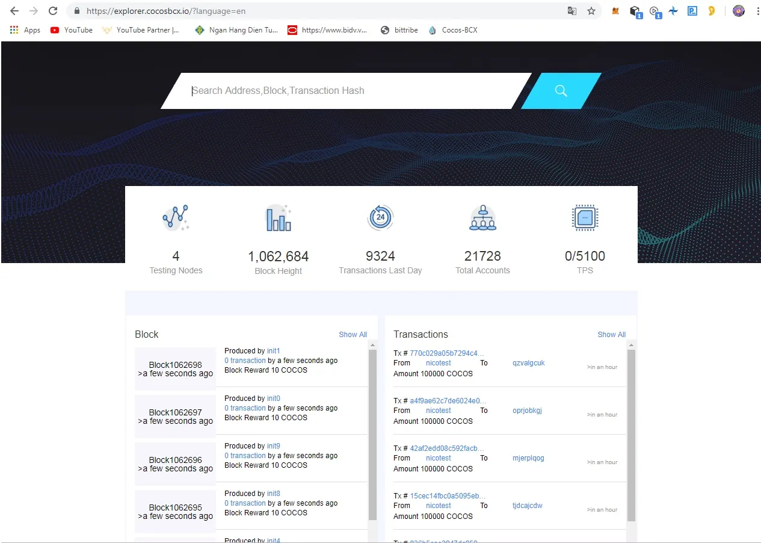Open transaction hash 42af2edd08c592facb...
Screen dimensions: 761x543
[447, 448]
